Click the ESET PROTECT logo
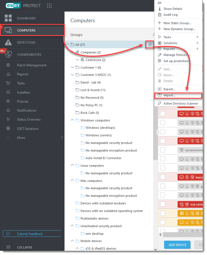 tap(23, 6)
